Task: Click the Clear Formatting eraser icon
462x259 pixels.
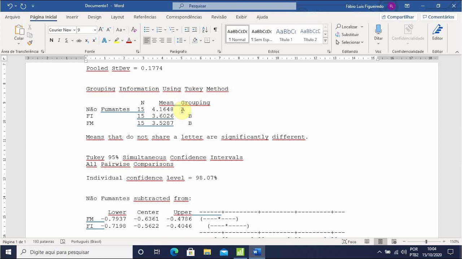Action: [x=134, y=30]
